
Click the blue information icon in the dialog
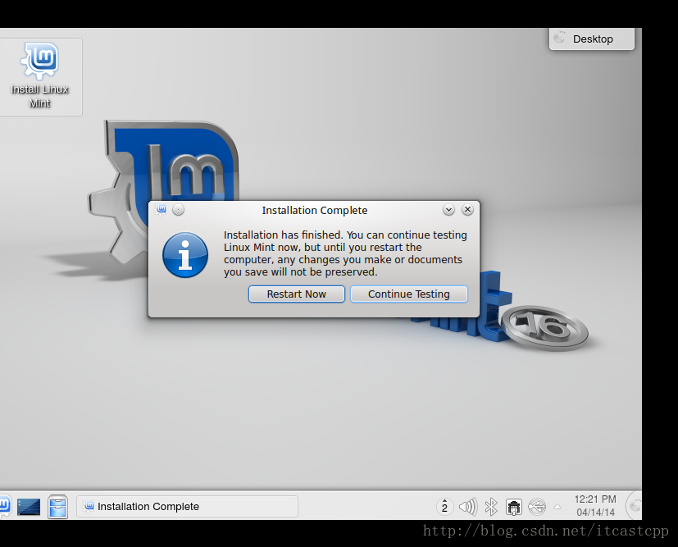(185, 255)
